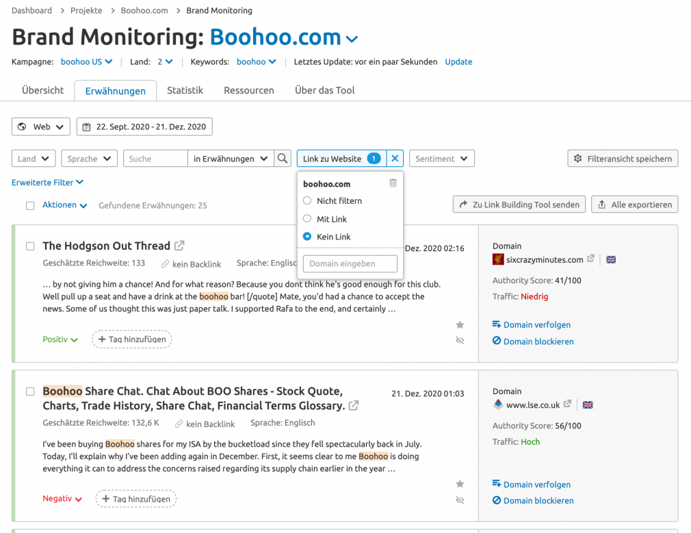This screenshot has width=691, height=533.
Task: Click Alle exportieren button
Action: [x=635, y=205]
